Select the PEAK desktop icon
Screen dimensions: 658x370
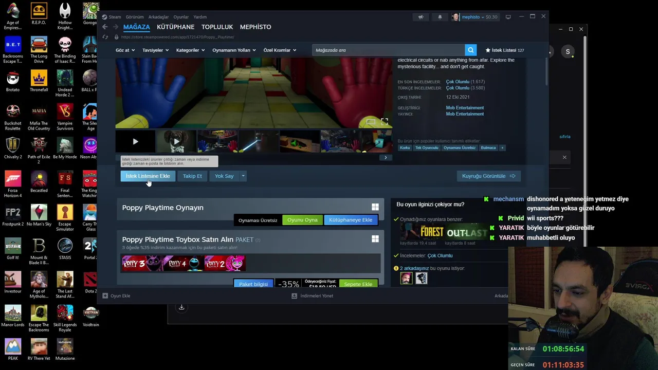click(x=13, y=349)
